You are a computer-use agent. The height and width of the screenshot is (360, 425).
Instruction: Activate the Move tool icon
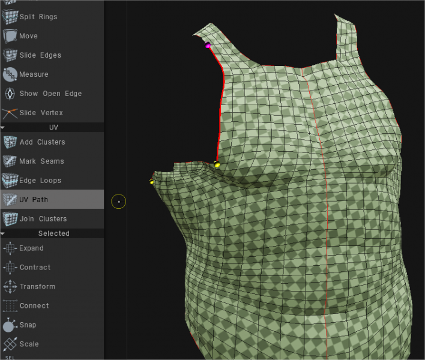pos(10,36)
